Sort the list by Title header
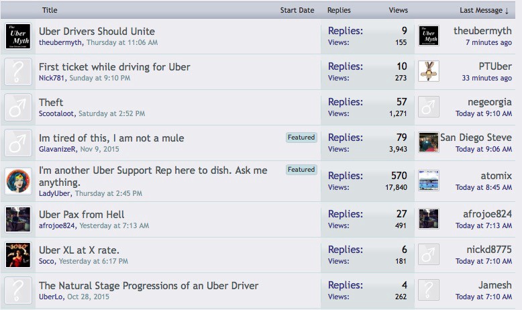Image resolution: width=522 pixels, height=310 pixels. pyautogui.click(x=50, y=10)
